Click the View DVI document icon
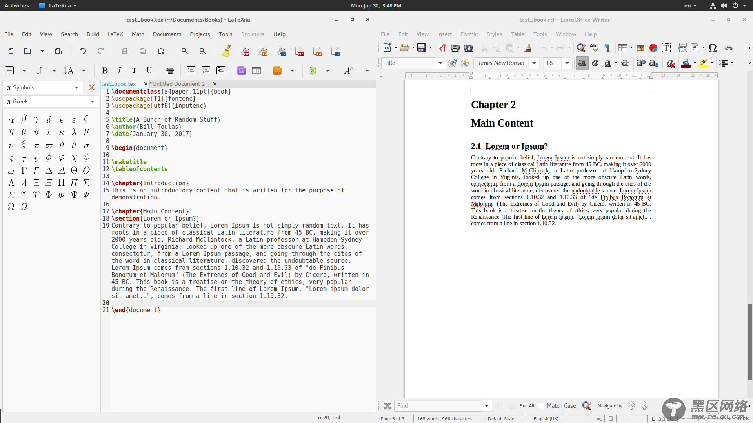 click(317, 51)
